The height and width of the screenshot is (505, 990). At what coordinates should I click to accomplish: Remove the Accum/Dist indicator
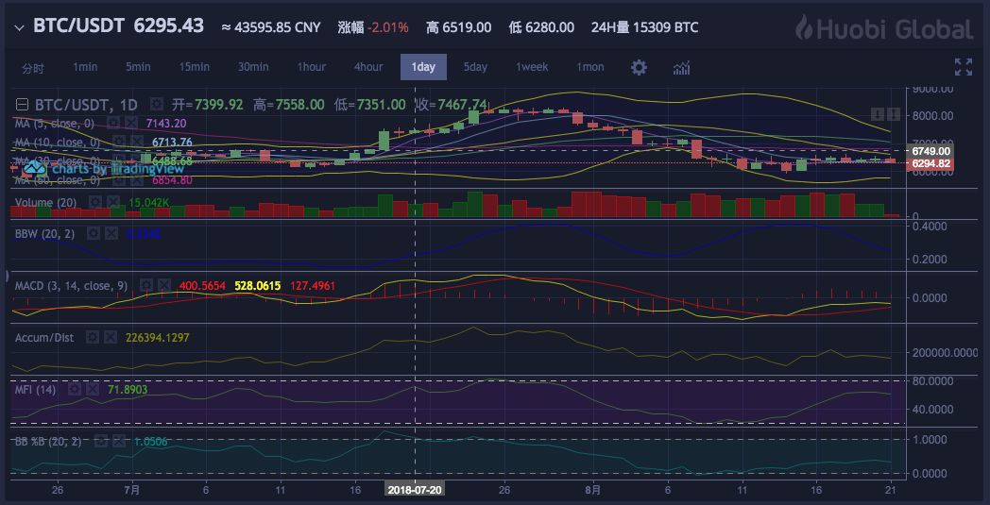(x=110, y=337)
